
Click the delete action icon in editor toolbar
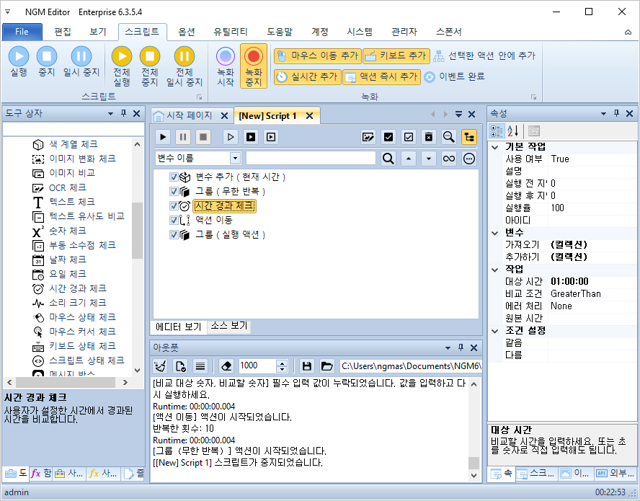[429, 137]
